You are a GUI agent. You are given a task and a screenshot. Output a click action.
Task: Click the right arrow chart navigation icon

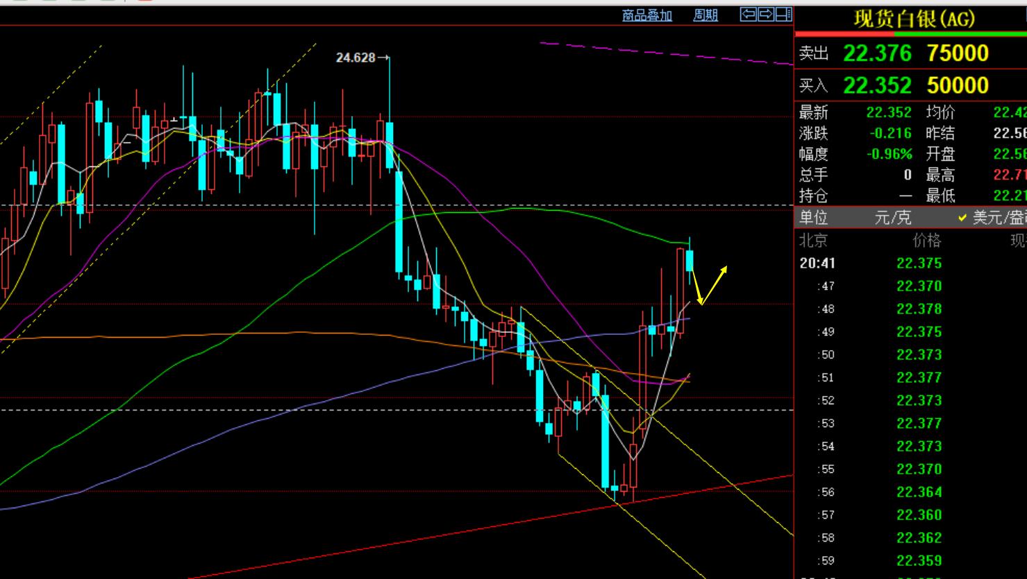pos(765,14)
